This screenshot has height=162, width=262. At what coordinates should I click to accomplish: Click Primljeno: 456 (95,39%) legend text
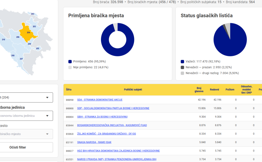click(90, 61)
